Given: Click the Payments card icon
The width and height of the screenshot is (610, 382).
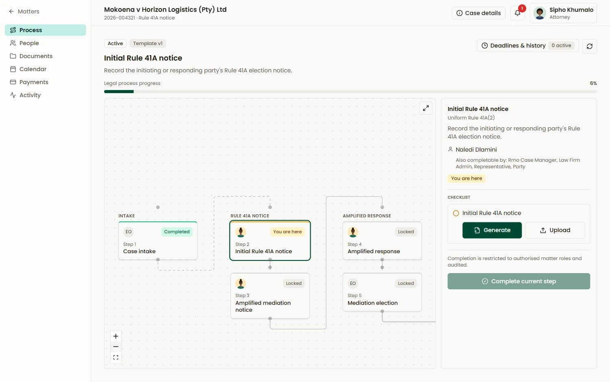Looking at the screenshot, I should 13,82.
